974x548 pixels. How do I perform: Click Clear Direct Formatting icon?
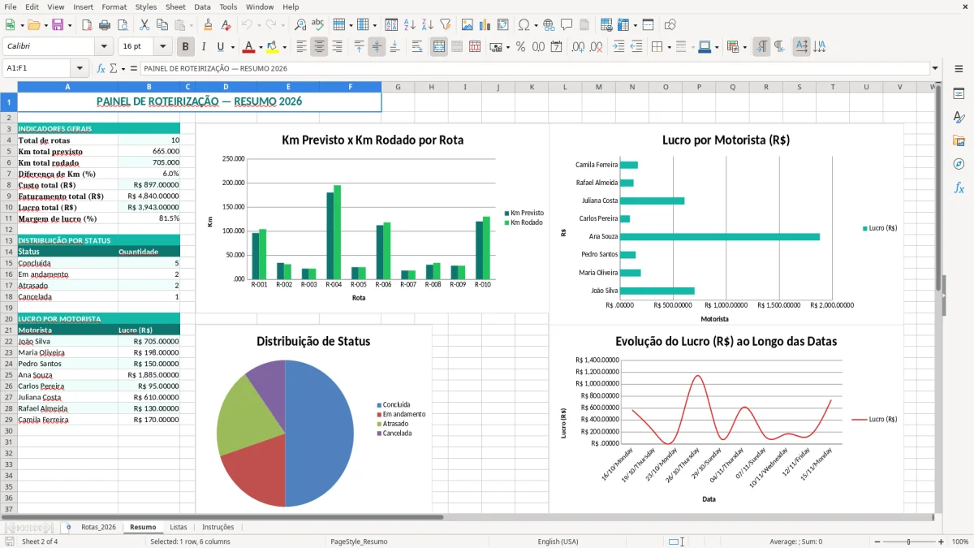tap(226, 25)
